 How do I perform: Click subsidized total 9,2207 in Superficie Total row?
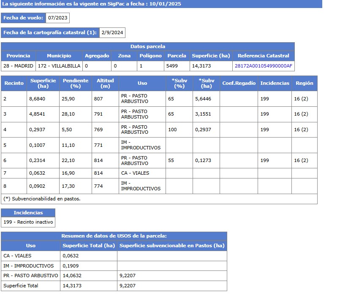coord(127,286)
